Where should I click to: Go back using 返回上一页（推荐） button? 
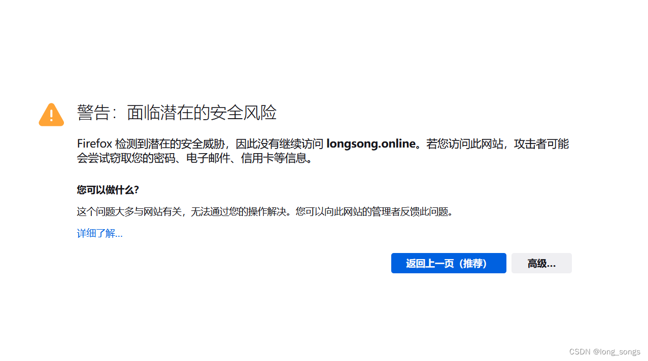(449, 263)
